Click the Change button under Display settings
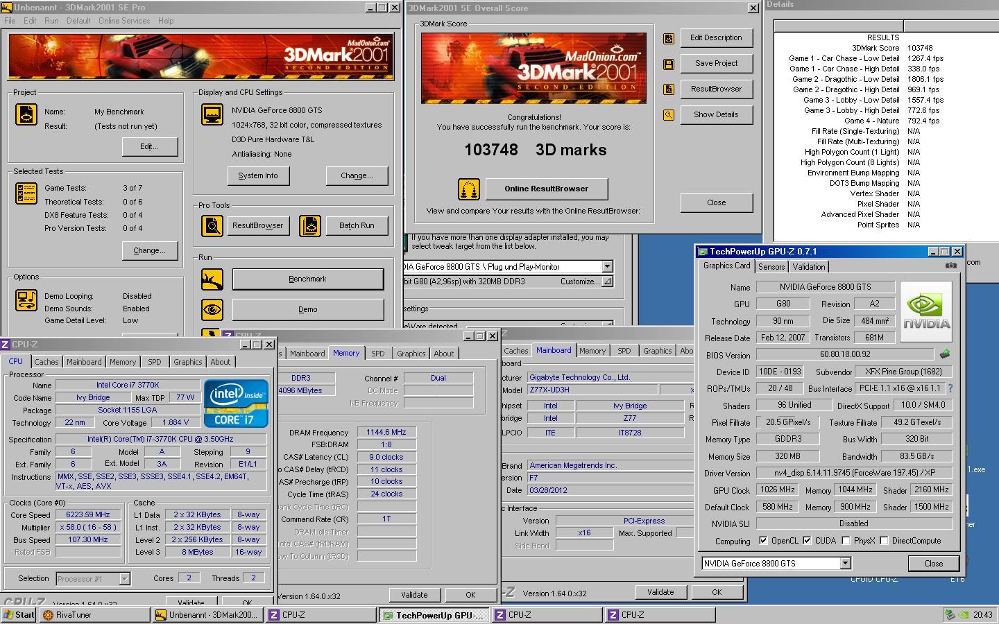The height and width of the screenshot is (624, 999). (x=357, y=175)
